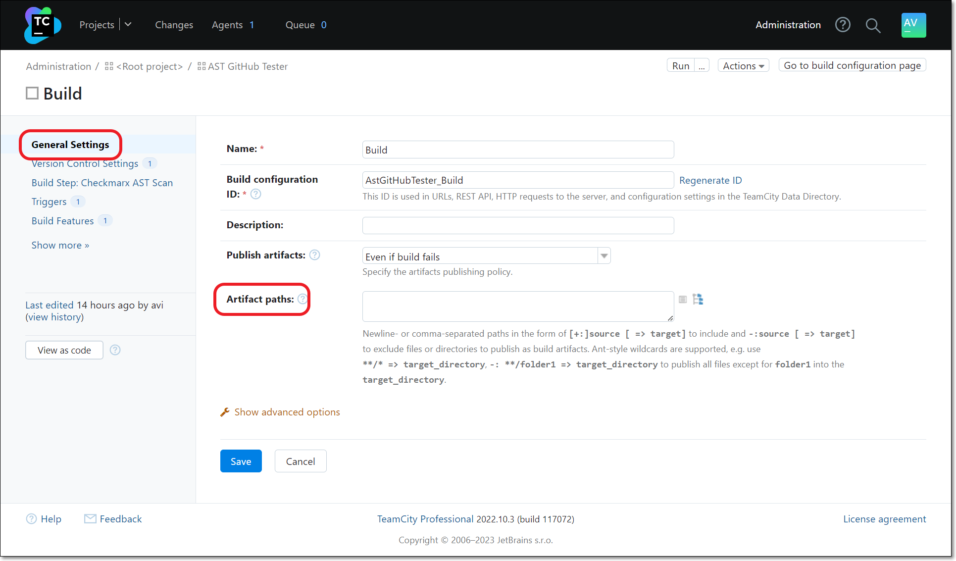Expand the Projects dropdown chevron
The width and height of the screenshot is (956, 561).
point(128,24)
